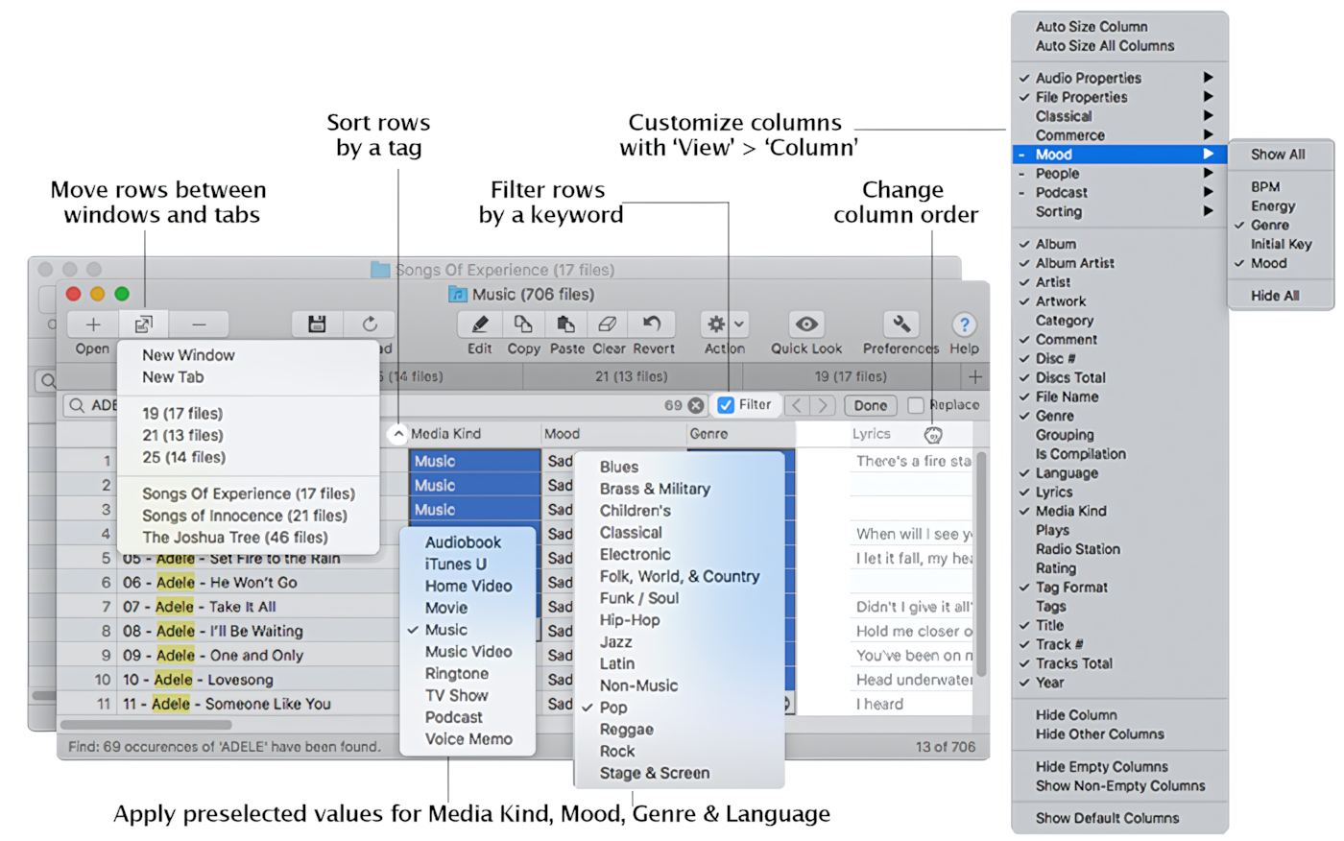Open the Action gear dropdown arrow
The width and height of the screenshot is (1344, 841).
(737, 325)
